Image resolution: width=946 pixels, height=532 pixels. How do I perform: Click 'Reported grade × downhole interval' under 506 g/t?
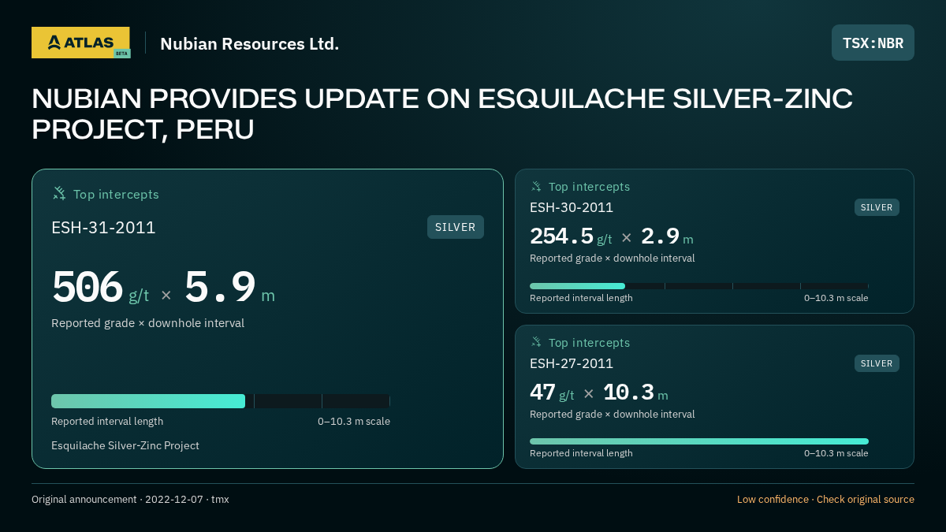147,323
